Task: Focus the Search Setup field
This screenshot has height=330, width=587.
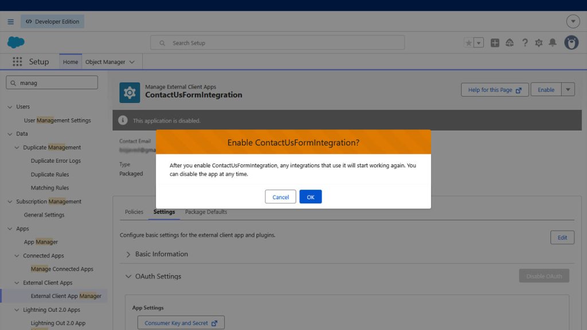Action: [277, 42]
